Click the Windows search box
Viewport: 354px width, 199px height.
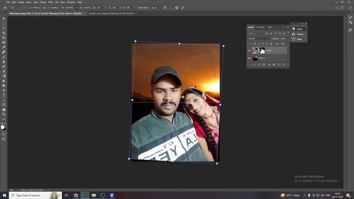(x=35, y=195)
